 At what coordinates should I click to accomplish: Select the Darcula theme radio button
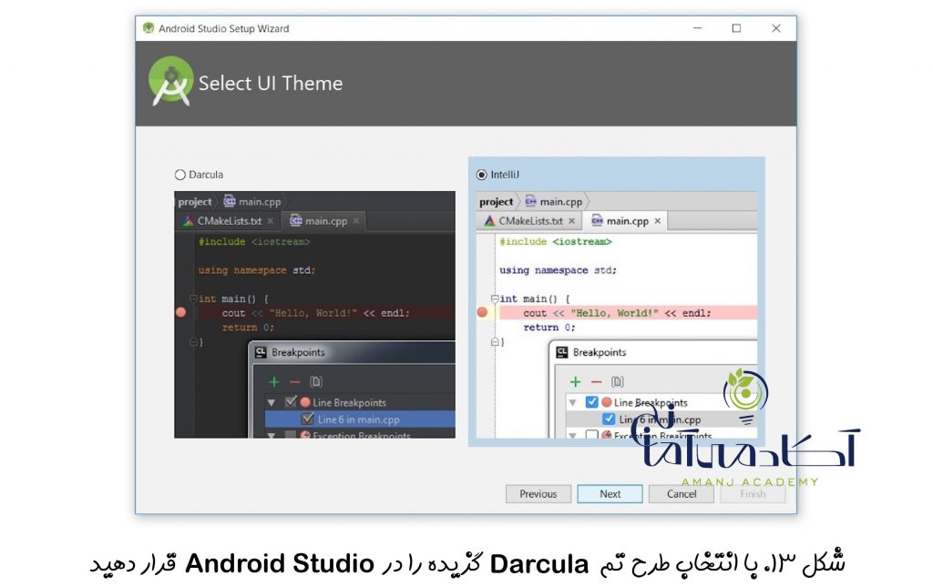[x=180, y=175]
